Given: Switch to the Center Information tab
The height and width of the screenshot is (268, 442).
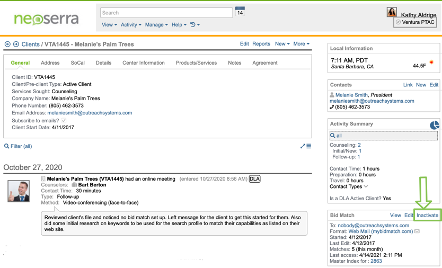Looking at the screenshot, I should tap(144, 63).
